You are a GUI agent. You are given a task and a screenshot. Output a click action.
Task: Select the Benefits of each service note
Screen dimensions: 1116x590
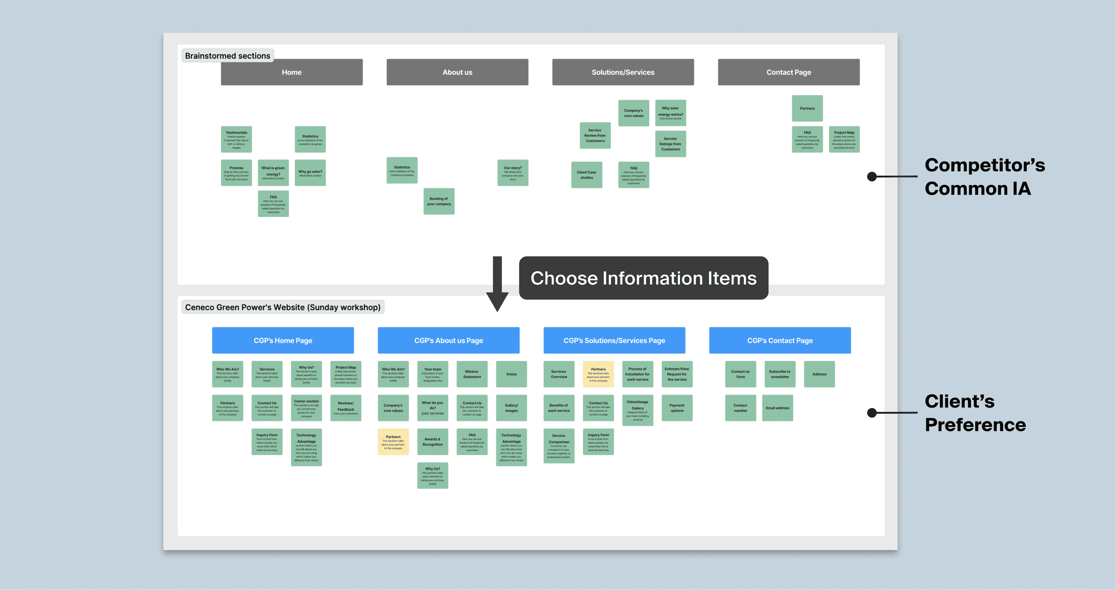[559, 408]
